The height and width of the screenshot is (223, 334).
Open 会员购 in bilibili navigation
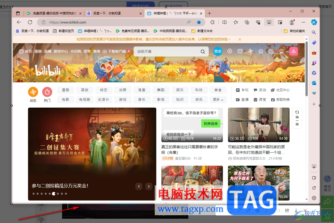76,51
